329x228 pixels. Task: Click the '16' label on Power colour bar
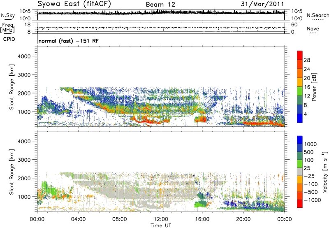click(307, 87)
